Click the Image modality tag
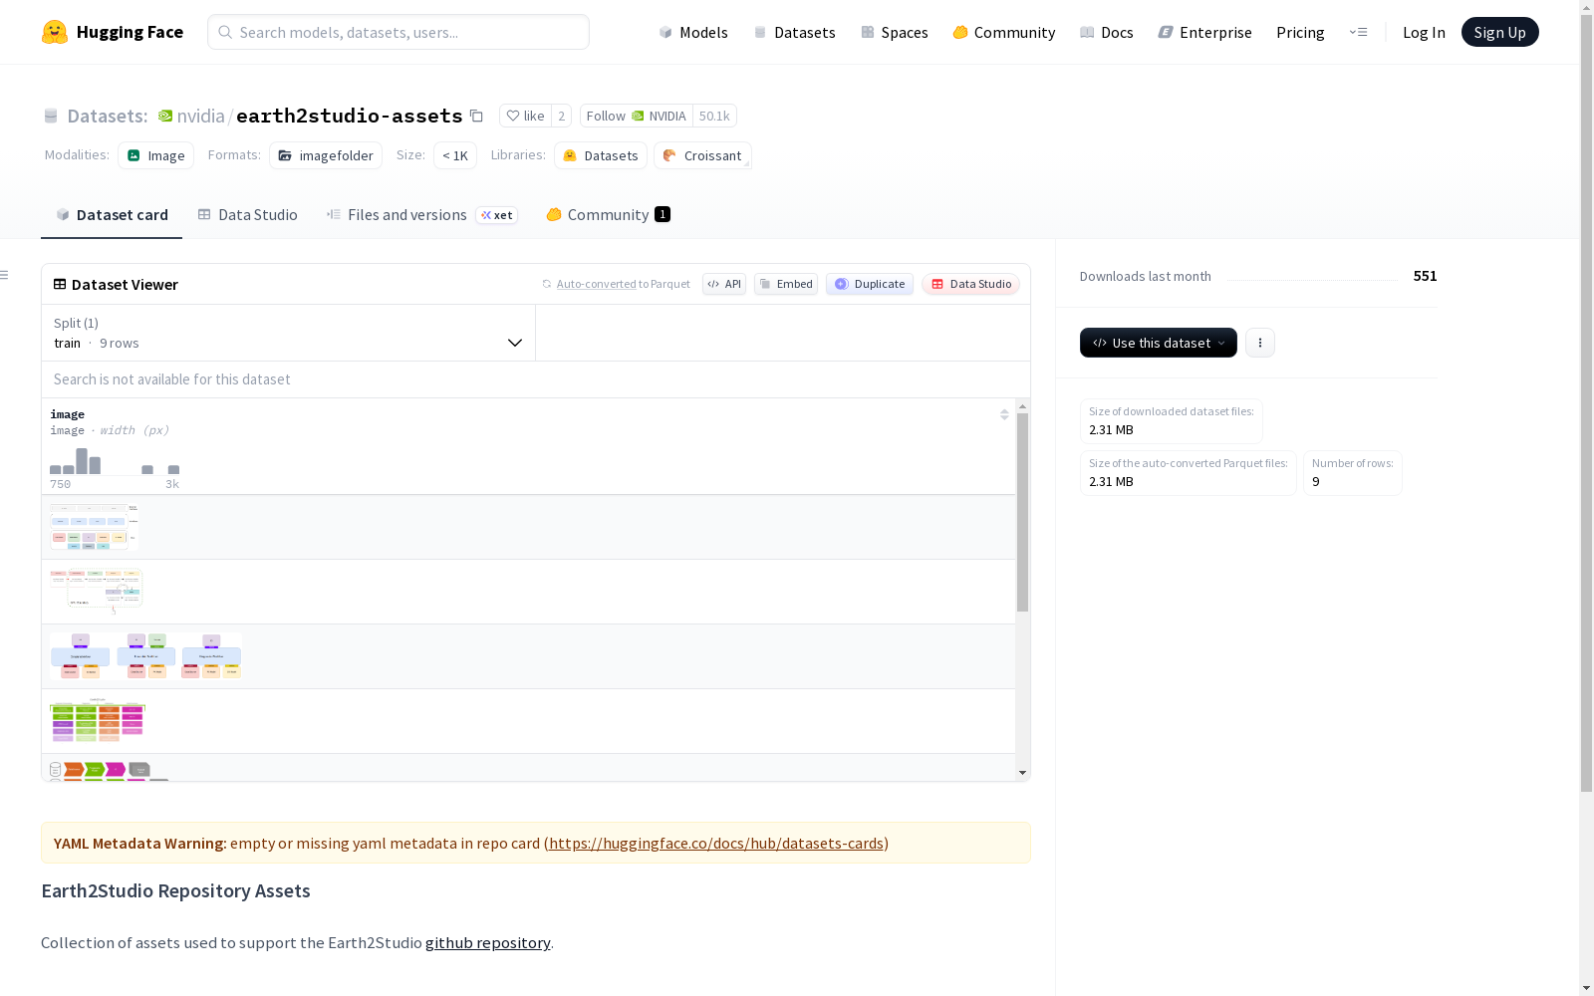The image size is (1594, 996). 155,155
